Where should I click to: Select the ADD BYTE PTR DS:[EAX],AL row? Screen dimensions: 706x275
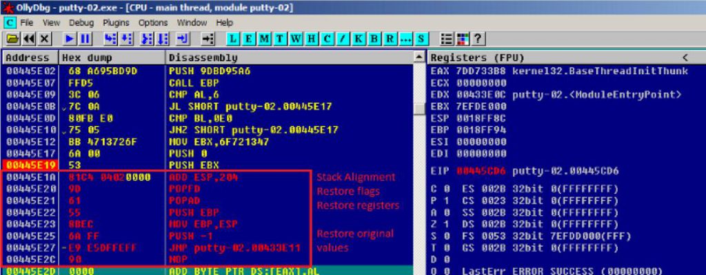(x=208, y=271)
